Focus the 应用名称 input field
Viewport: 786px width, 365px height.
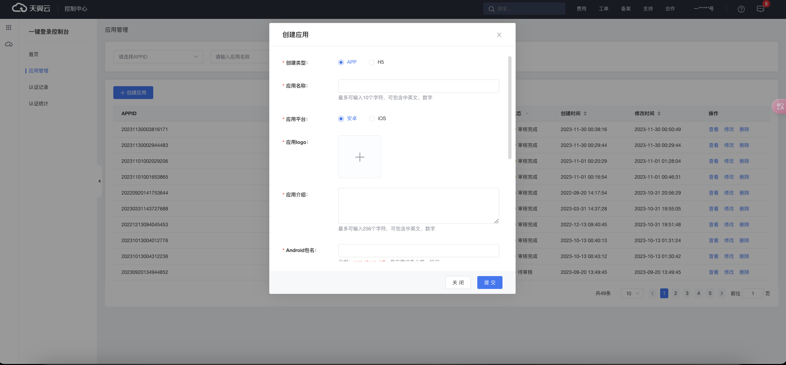(418, 86)
